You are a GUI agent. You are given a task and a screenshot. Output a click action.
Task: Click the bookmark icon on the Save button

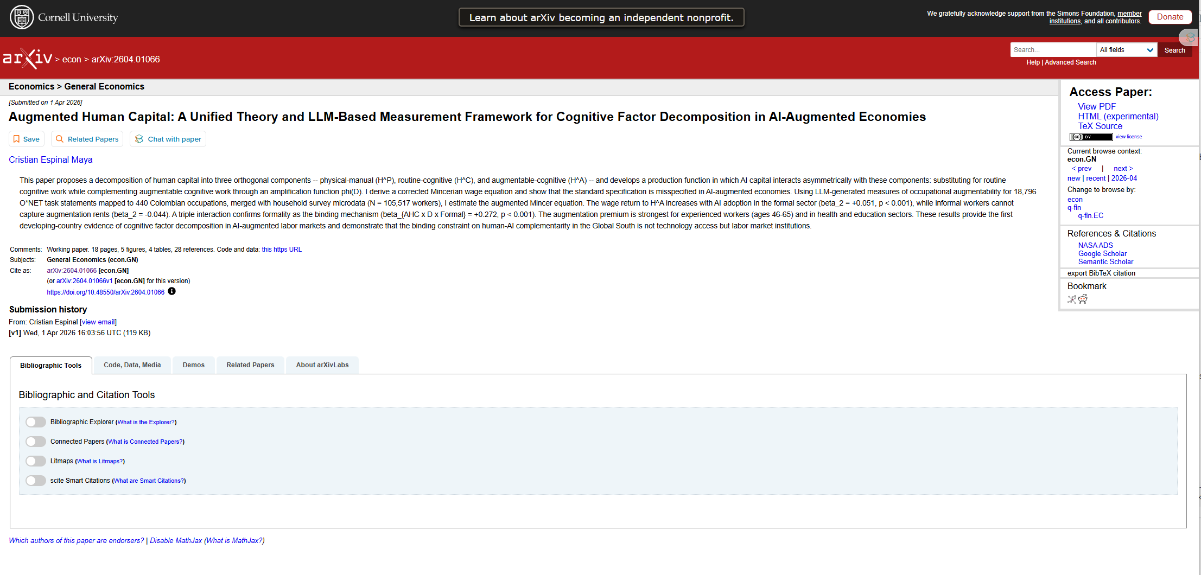click(16, 139)
